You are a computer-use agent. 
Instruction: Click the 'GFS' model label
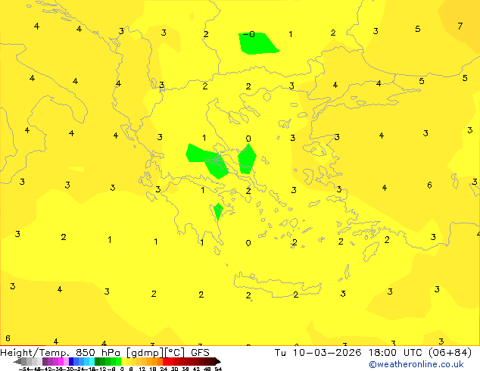click(200, 353)
